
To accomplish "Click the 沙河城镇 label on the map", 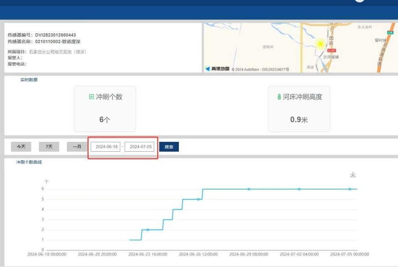I will 331,57.
